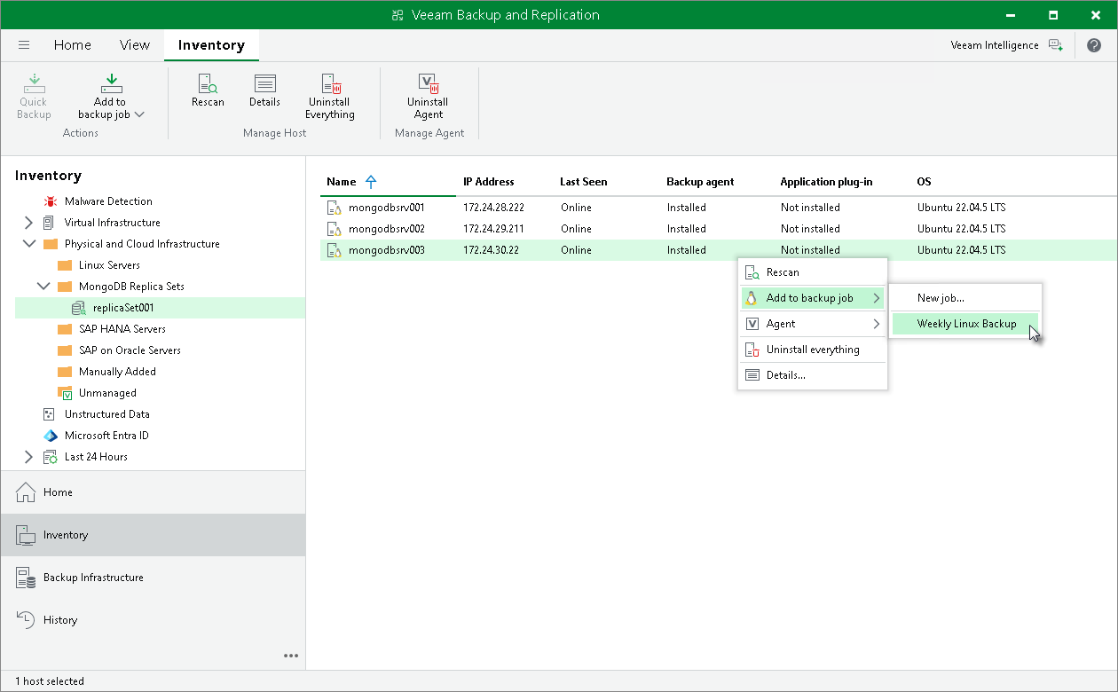Viewport: 1118px width, 692px height.
Task: Click the help question mark icon
Action: pyautogui.click(x=1094, y=45)
